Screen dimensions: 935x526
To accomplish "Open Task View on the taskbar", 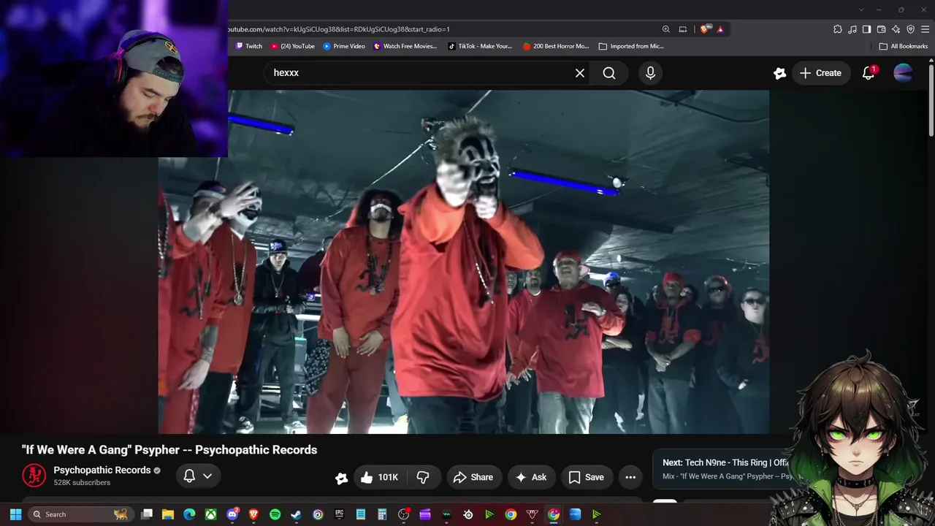I will pos(147,514).
